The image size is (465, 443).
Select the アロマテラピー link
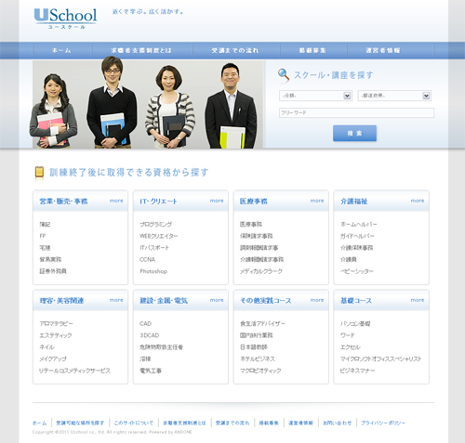(56, 323)
